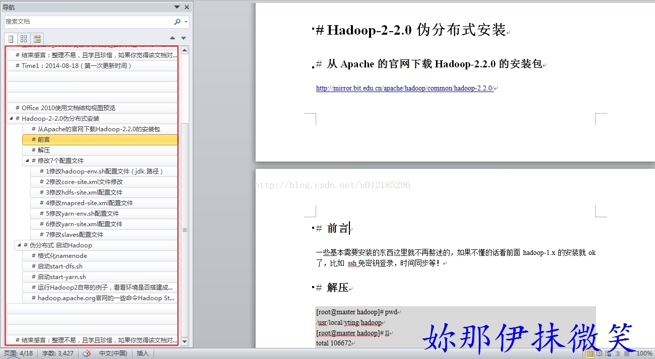The height and width of the screenshot is (359, 655).
Task: Toggle the 插入 insert mode indicator
Action: click(x=143, y=353)
